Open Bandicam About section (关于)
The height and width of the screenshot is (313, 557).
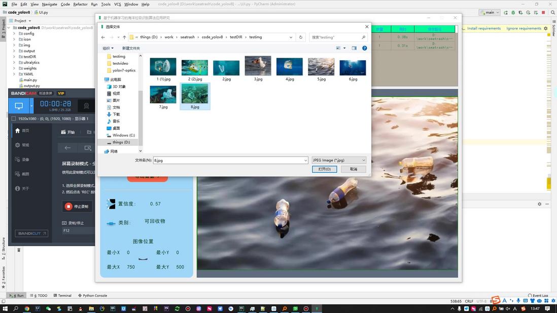click(22, 188)
